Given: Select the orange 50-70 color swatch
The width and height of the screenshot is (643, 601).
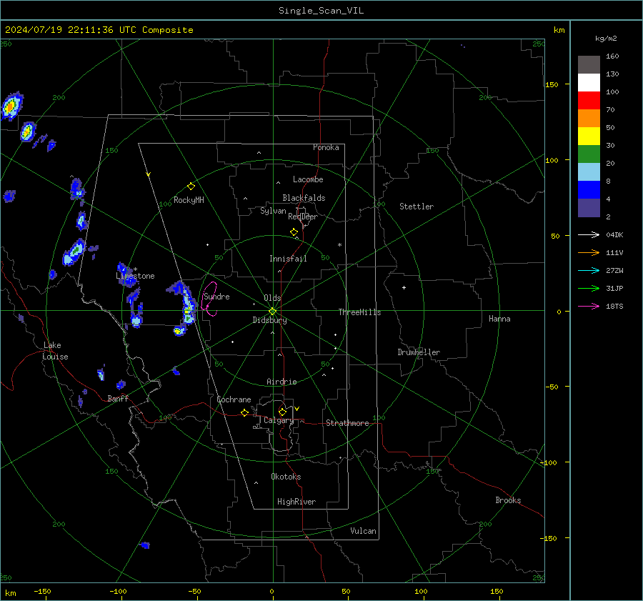Looking at the screenshot, I should click(589, 118).
